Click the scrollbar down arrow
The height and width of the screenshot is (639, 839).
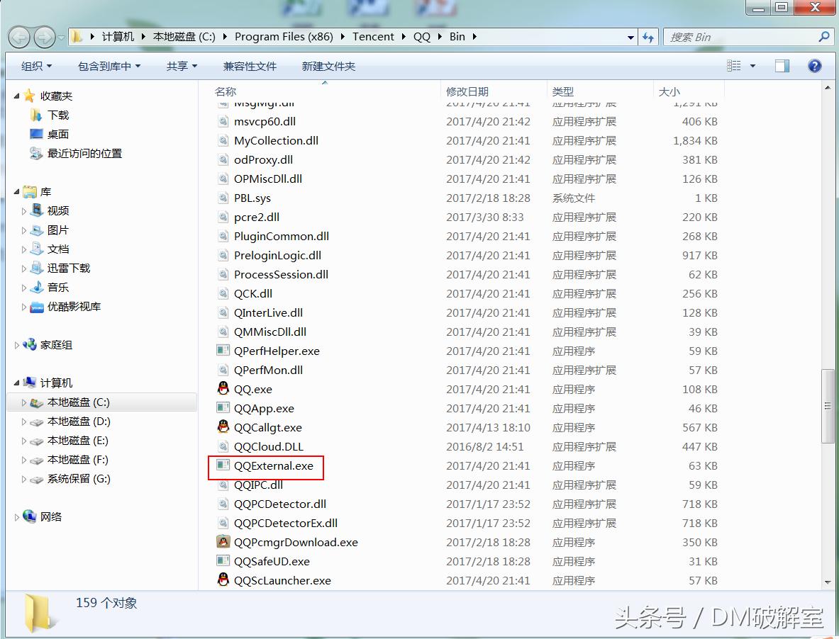(x=827, y=582)
